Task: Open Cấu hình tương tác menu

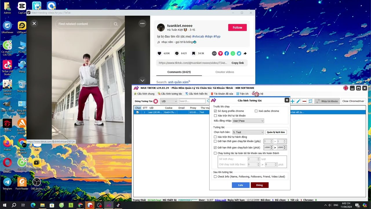Action: coord(170,94)
